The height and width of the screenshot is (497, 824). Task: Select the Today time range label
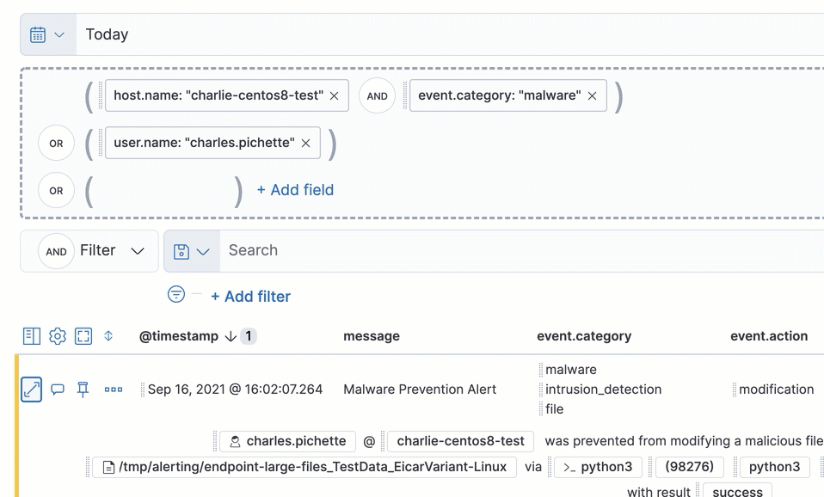107,34
